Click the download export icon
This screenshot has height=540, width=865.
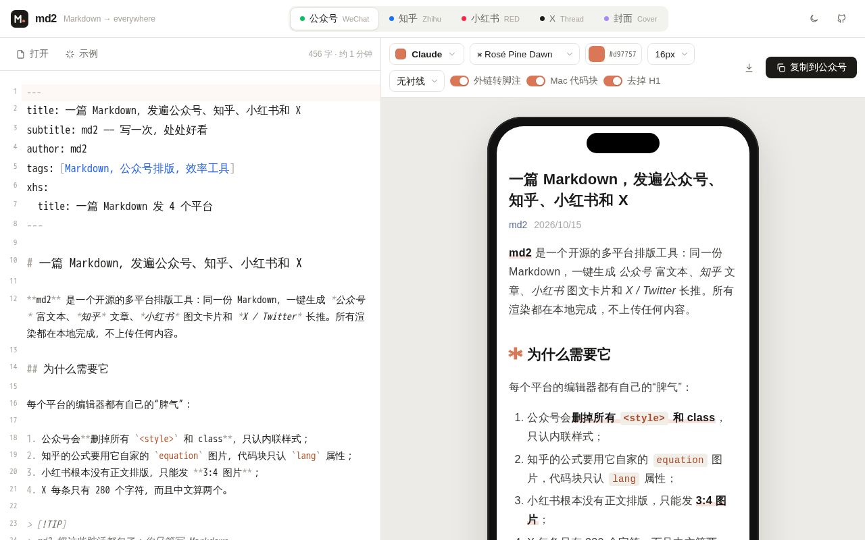(749, 67)
